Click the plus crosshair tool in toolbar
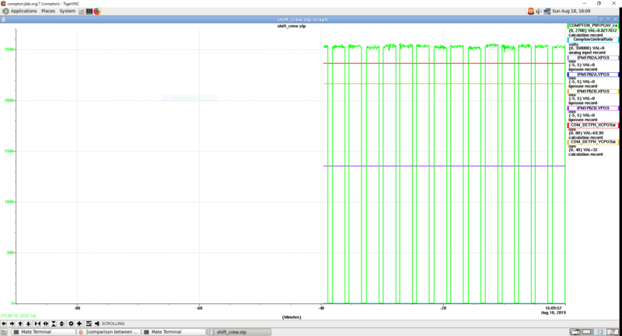The width and height of the screenshot is (622, 336). (79, 324)
